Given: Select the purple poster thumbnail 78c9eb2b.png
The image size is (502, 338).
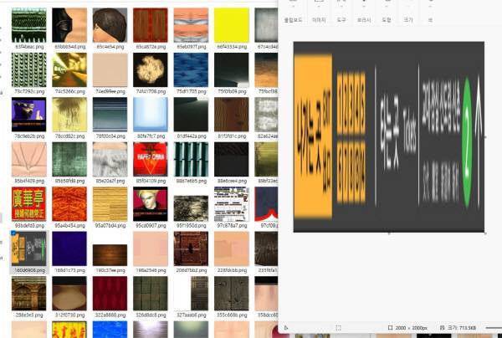Looking at the screenshot, I should point(29,115).
